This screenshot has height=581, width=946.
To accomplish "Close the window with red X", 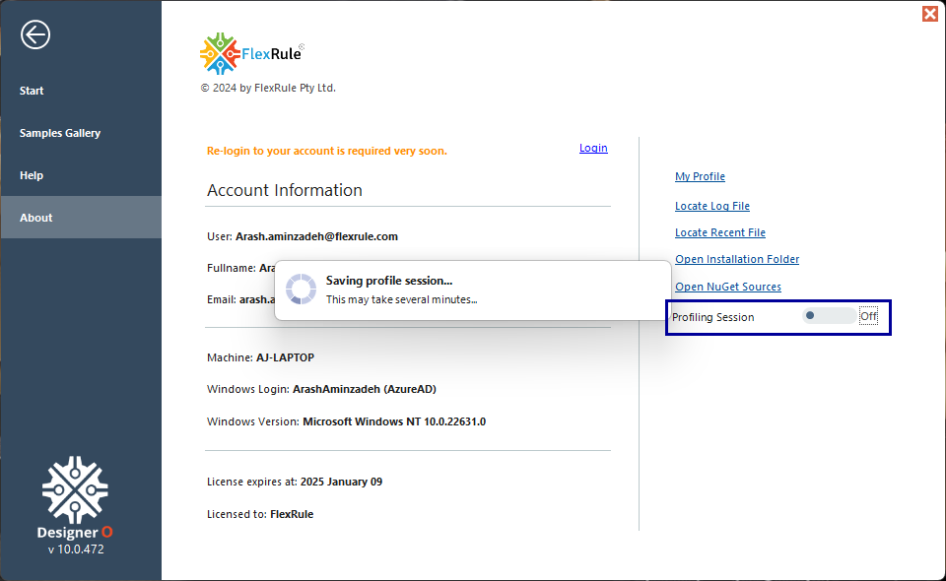I will point(929,13).
